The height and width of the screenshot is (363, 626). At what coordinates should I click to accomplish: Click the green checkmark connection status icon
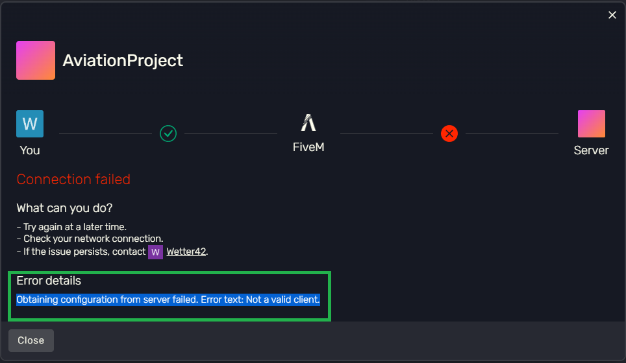pos(168,134)
